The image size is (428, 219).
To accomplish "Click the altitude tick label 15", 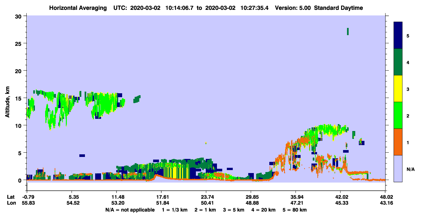I will pos(19,98).
